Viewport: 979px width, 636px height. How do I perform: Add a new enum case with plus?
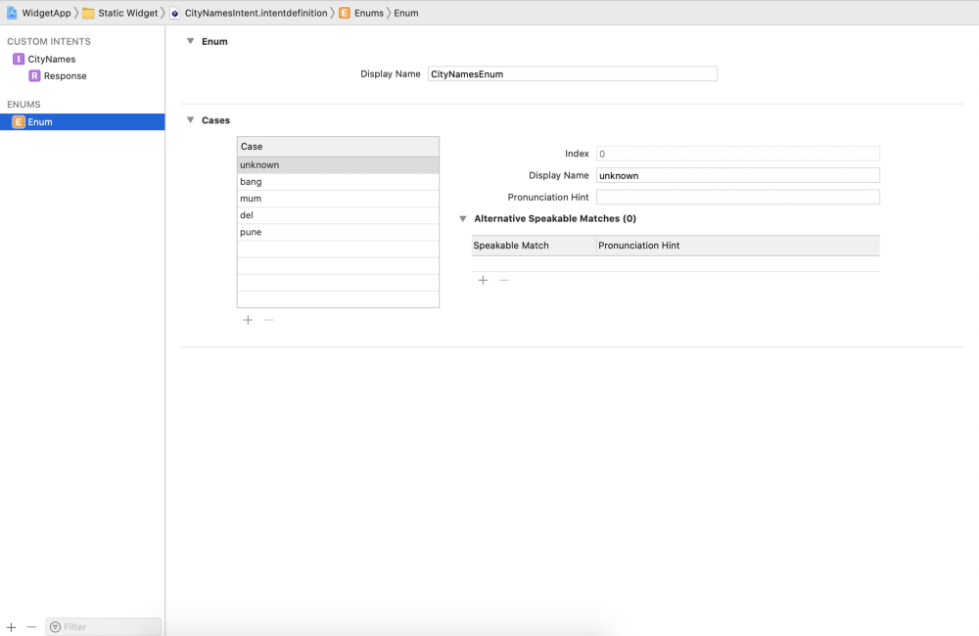coord(248,320)
